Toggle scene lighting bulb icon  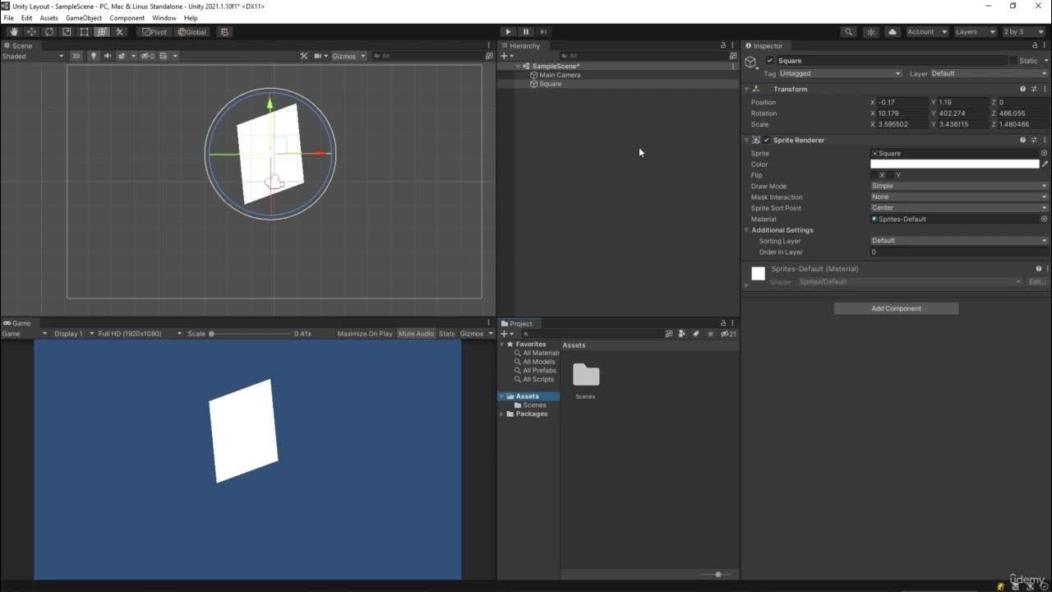tap(93, 56)
